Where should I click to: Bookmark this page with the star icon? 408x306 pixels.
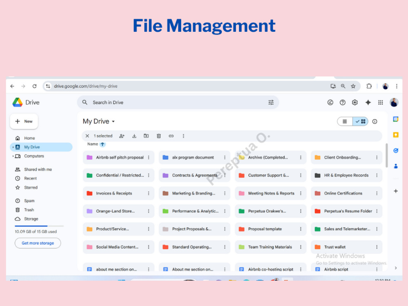pos(353,86)
